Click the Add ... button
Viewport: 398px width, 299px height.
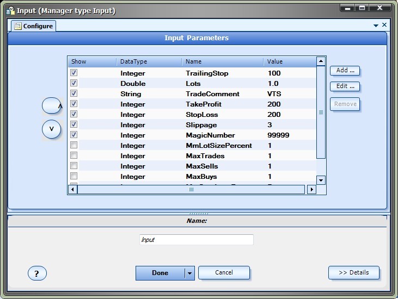coord(345,71)
